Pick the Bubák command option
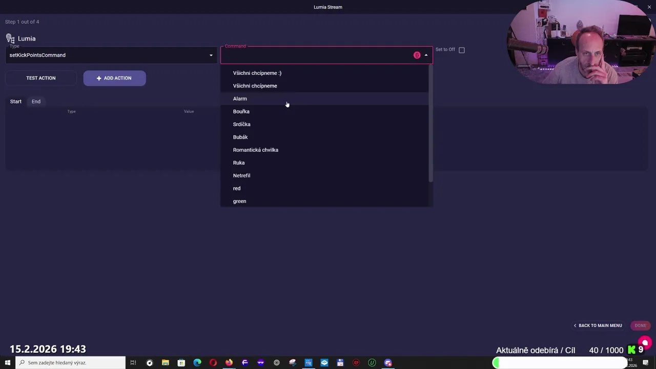This screenshot has width=656, height=369. pyautogui.click(x=325, y=137)
